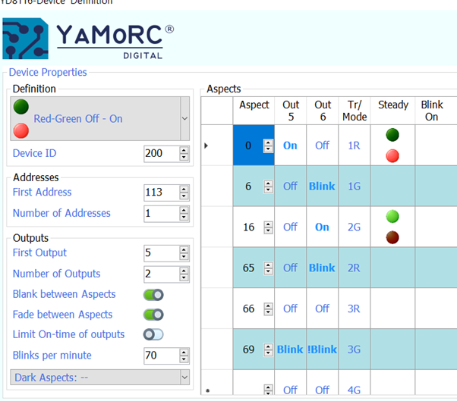Click the spinner in aspect 65 cell
This screenshot has height=401, width=457.
[268, 268]
